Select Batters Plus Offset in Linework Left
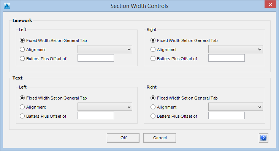Viewport: 279px width, 151px height. tap(22, 59)
